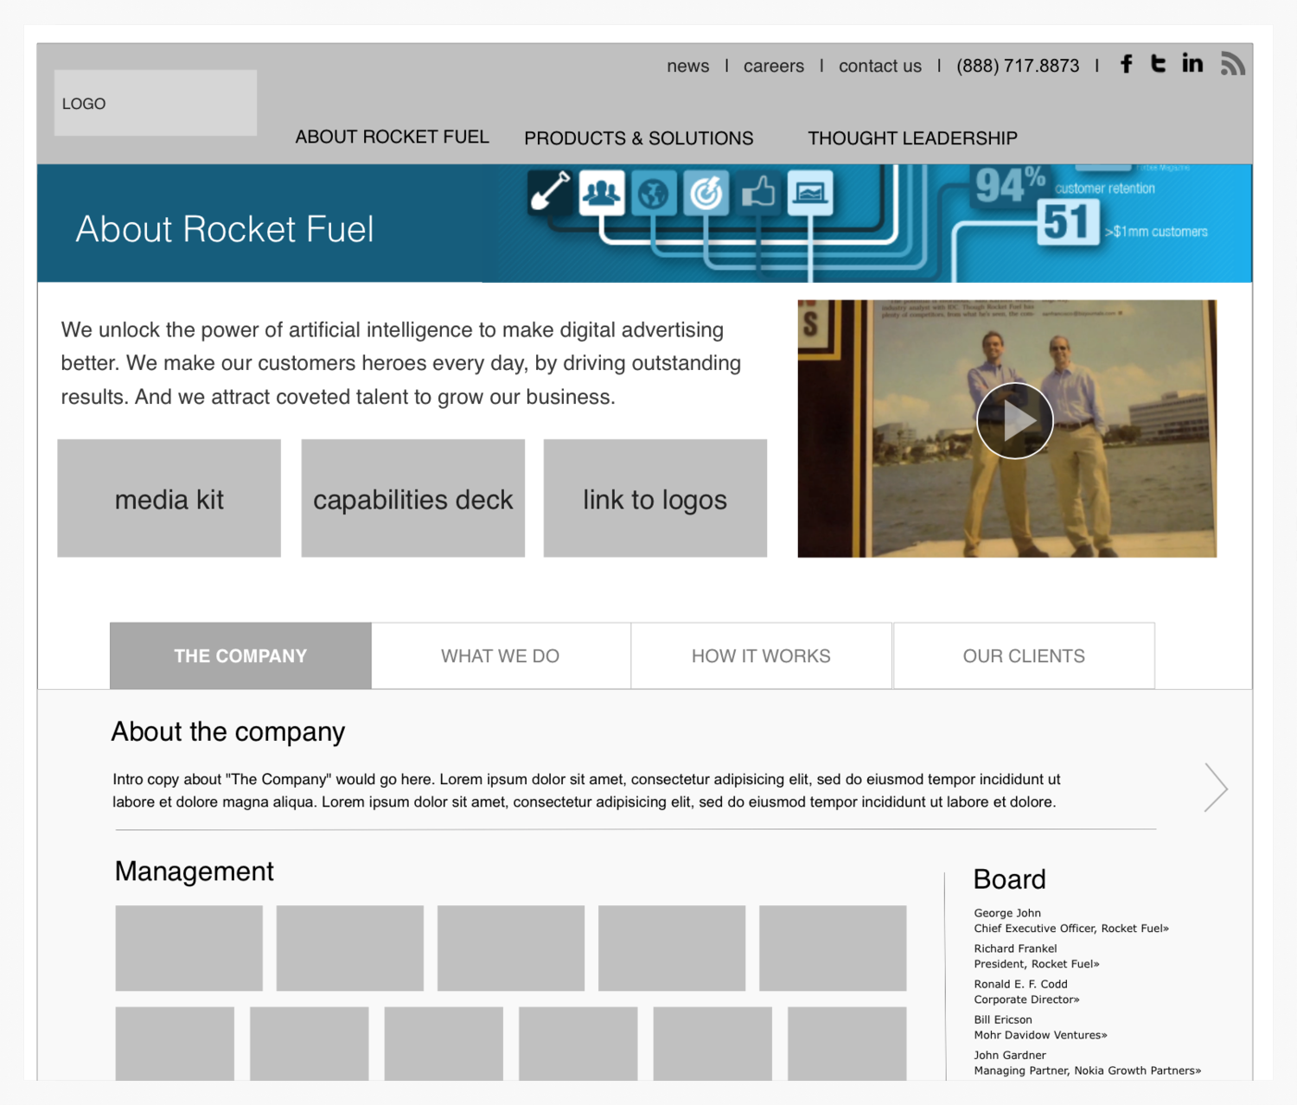The width and height of the screenshot is (1297, 1105).
Task: Open the careers link
Action: click(774, 66)
